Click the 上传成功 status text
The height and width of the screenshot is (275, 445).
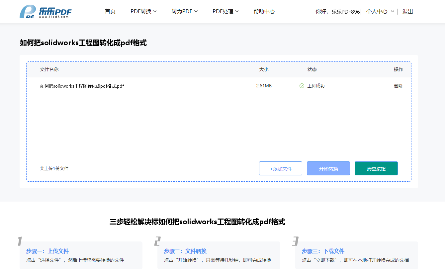pos(316,86)
